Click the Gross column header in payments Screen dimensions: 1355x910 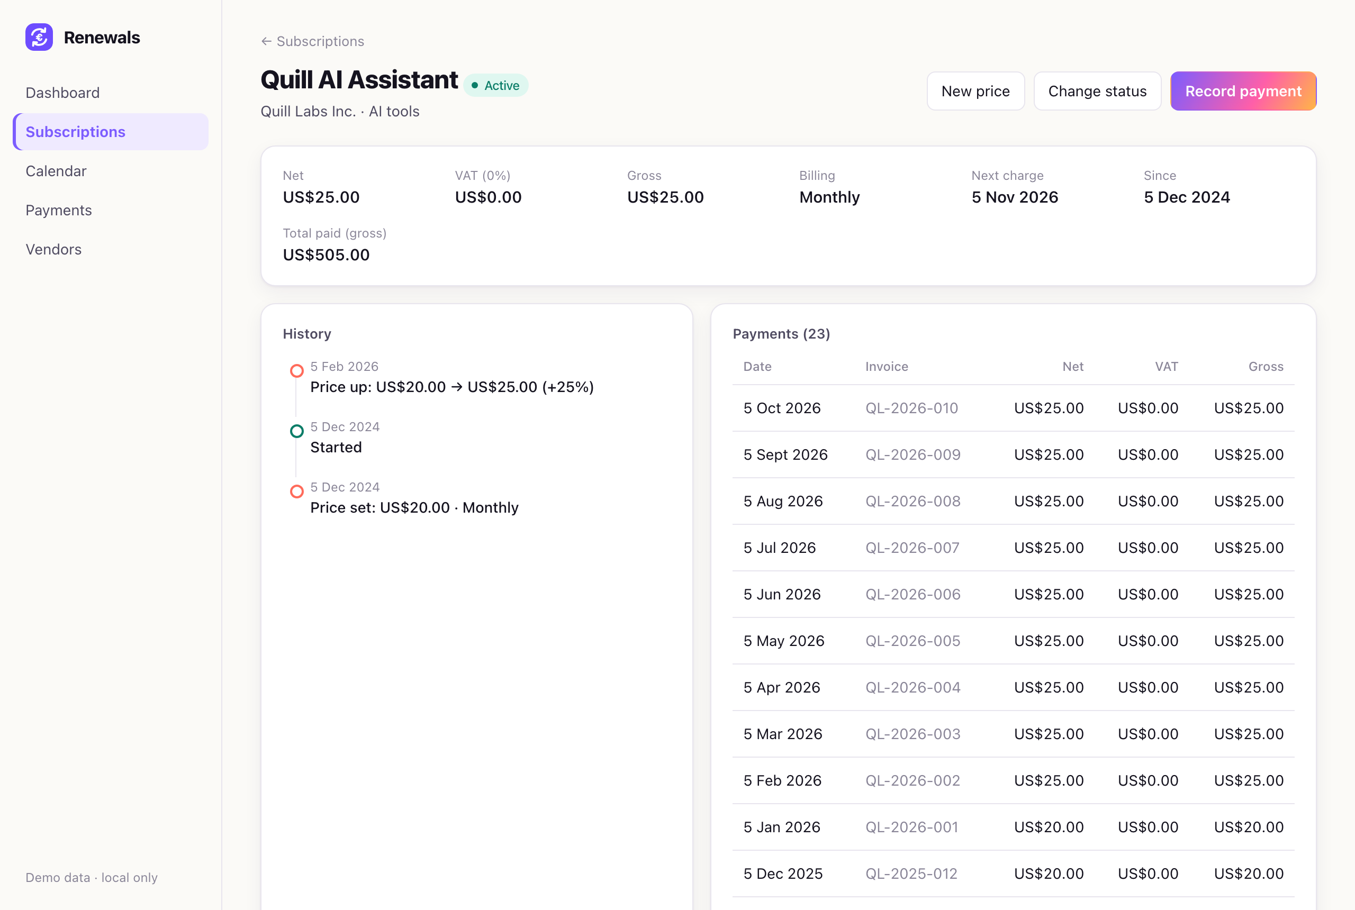click(1266, 367)
